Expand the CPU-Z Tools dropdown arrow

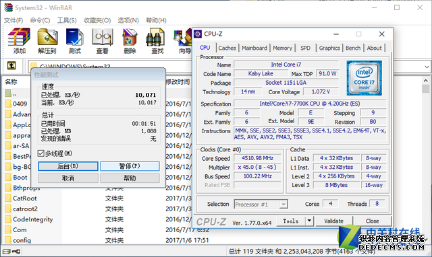(309, 221)
